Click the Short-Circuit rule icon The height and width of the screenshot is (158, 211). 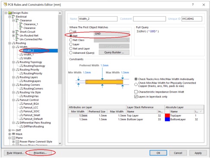[17, 32]
